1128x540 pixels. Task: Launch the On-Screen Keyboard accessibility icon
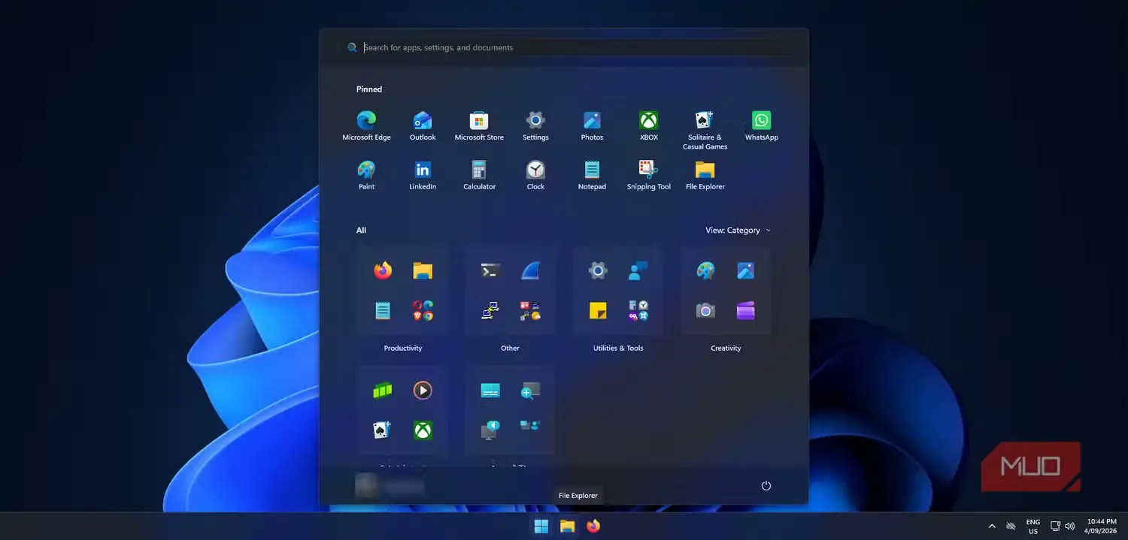pyautogui.click(x=490, y=390)
